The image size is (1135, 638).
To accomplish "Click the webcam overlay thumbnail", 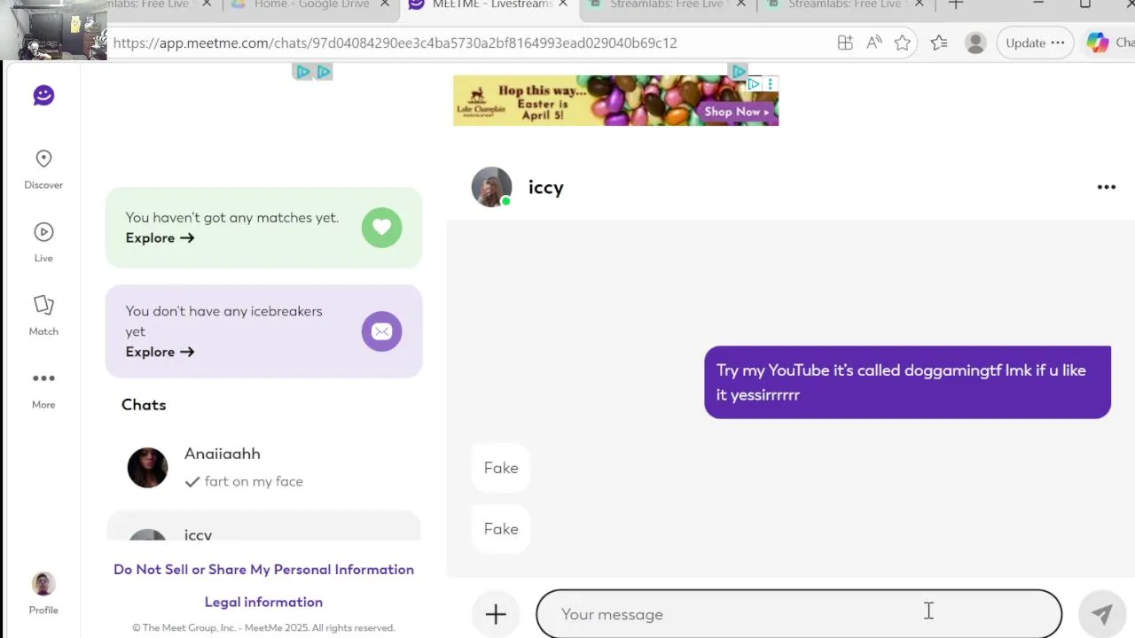I will [x=53, y=30].
